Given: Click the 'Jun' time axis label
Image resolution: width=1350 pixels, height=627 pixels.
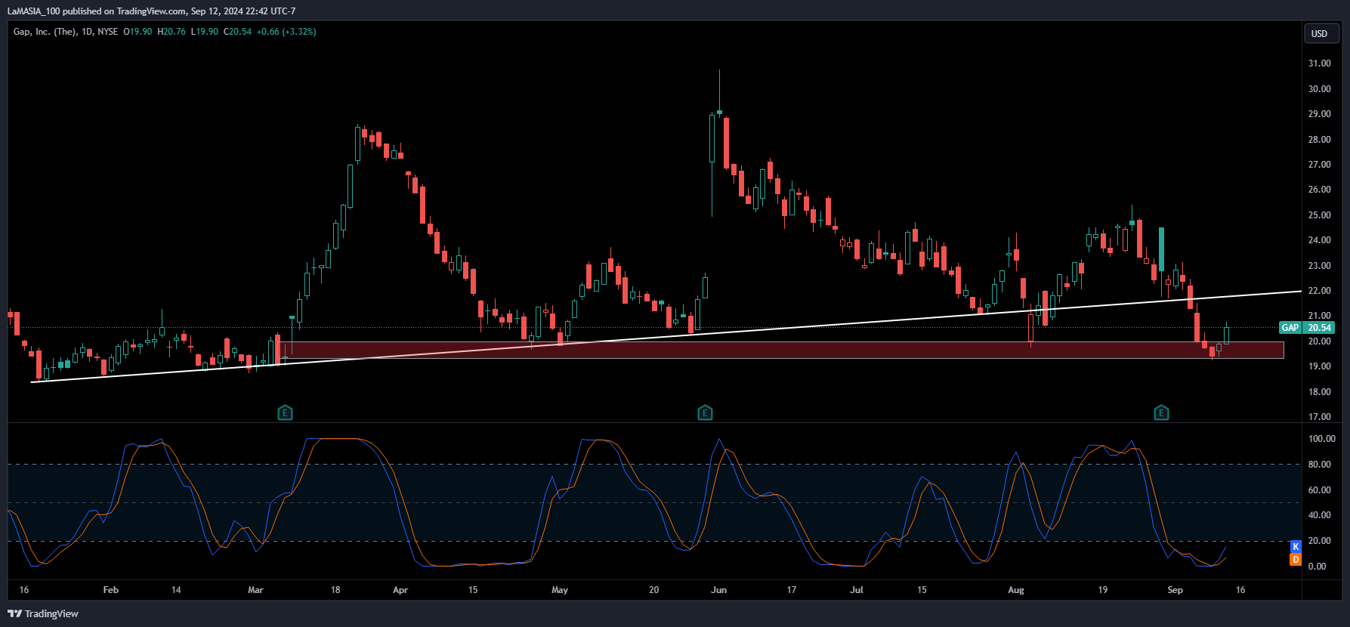Looking at the screenshot, I should tap(719, 590).
